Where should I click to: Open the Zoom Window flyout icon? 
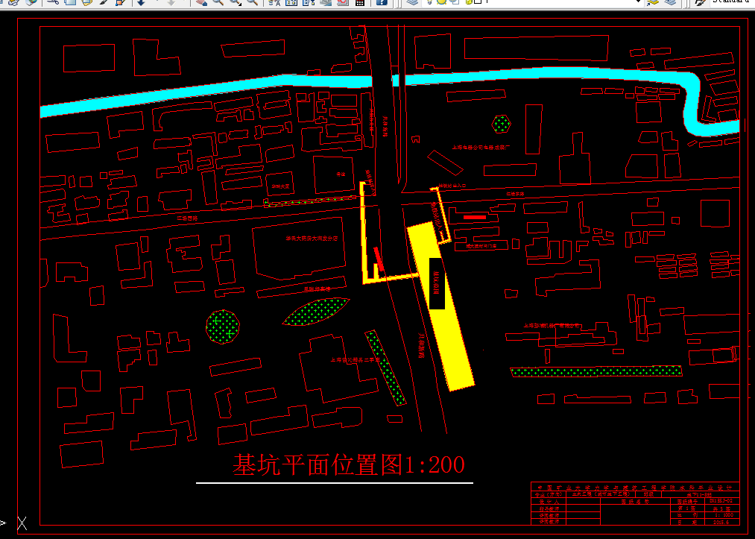point(236,2)
